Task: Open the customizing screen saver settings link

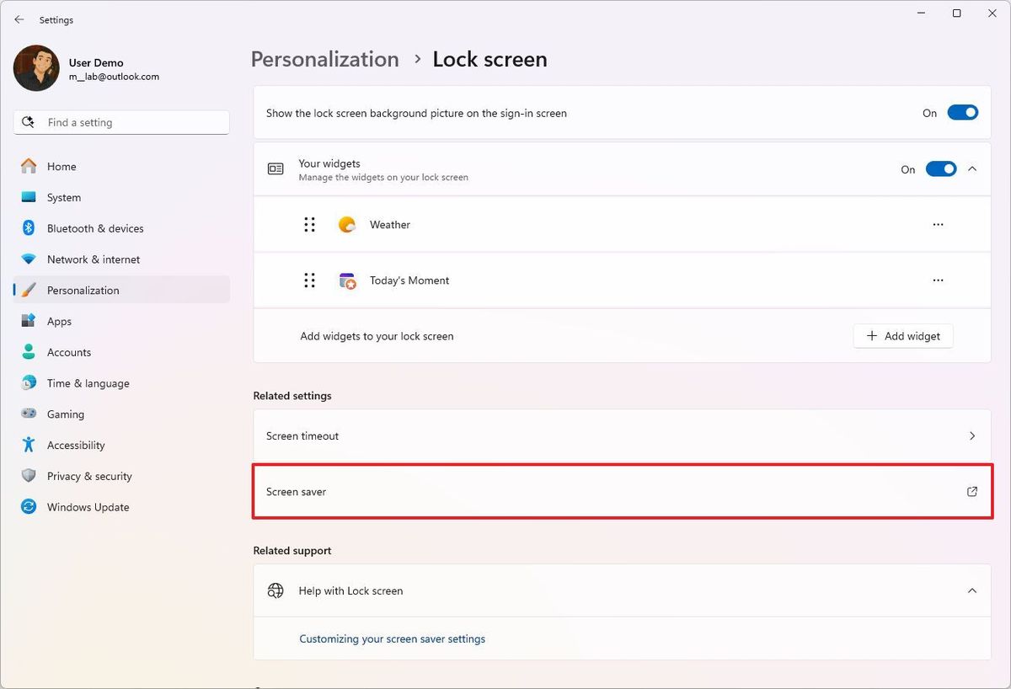Action: pyautogui.click(x=392, y=638)
